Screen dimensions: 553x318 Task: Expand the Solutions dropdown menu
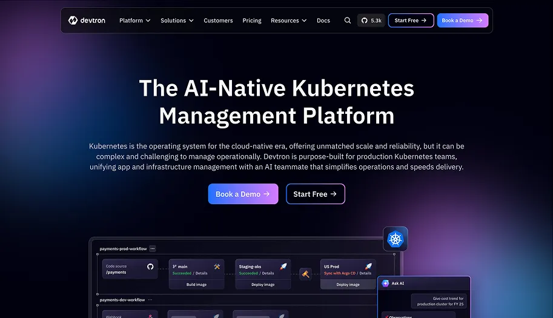coord(177,21)
